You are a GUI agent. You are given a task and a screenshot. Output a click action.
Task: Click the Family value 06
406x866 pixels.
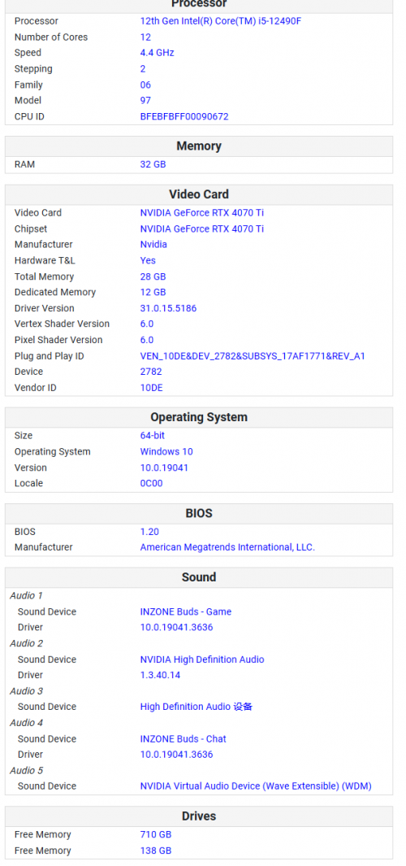145,85
